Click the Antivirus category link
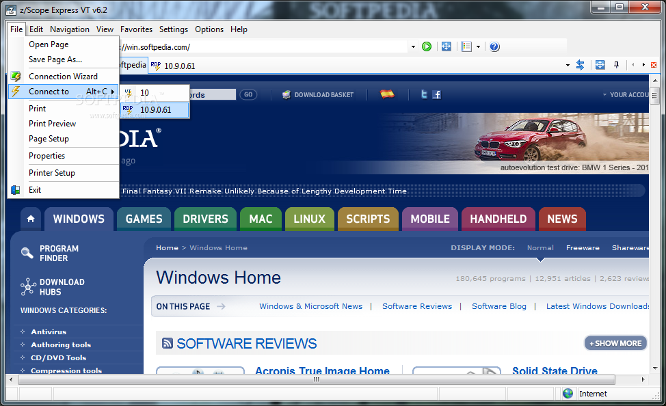This screenshot has width=666, height=406. pyautogui.click(x=49, y=331)
